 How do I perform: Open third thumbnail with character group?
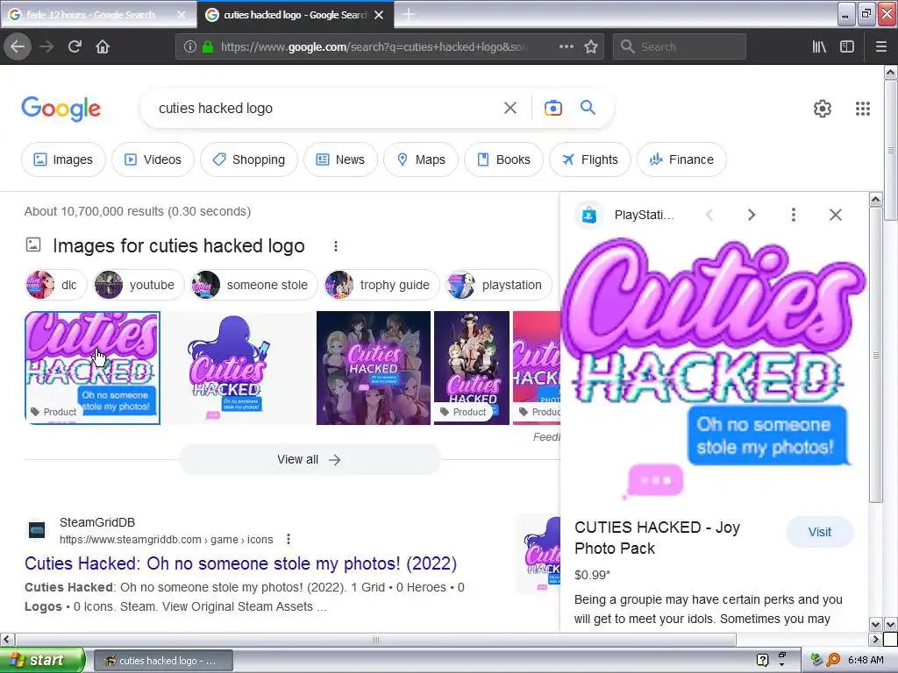(x=374, y=368)
